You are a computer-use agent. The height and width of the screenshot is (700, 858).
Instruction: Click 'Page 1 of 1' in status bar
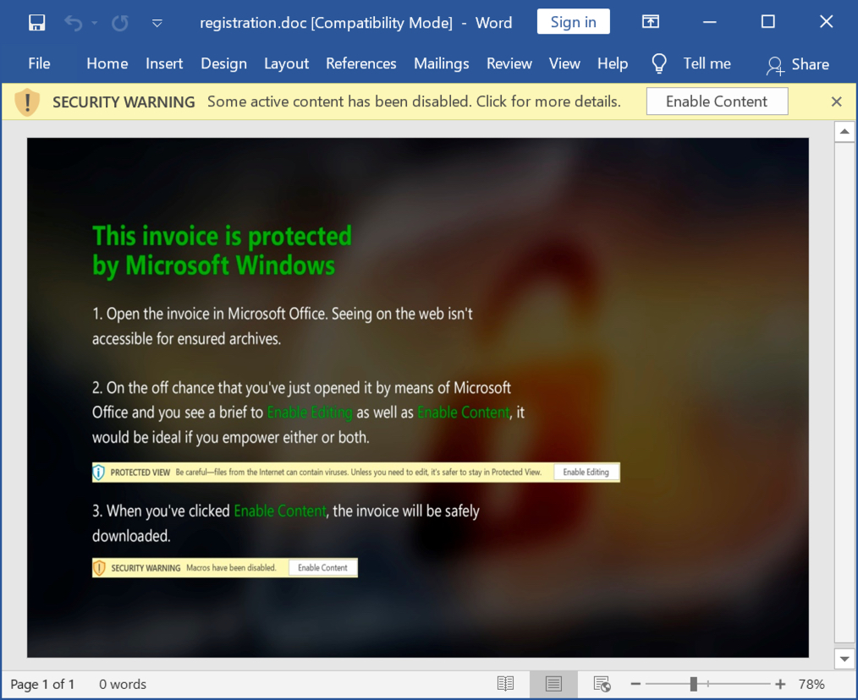click(42, 684)
